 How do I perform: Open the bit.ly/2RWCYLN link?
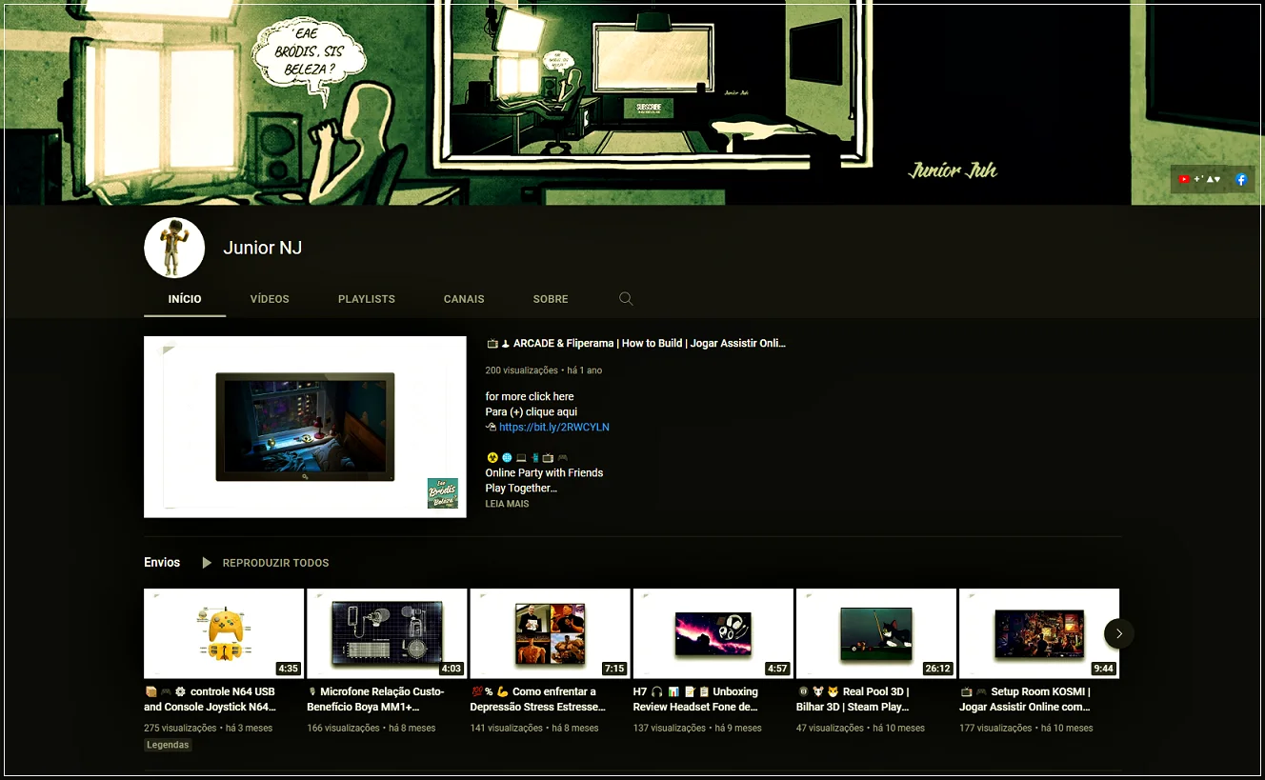pyautogui.click(x=554, y=428)
